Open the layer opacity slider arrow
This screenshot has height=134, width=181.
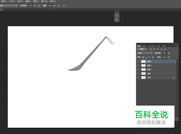(x=169, y=53)
